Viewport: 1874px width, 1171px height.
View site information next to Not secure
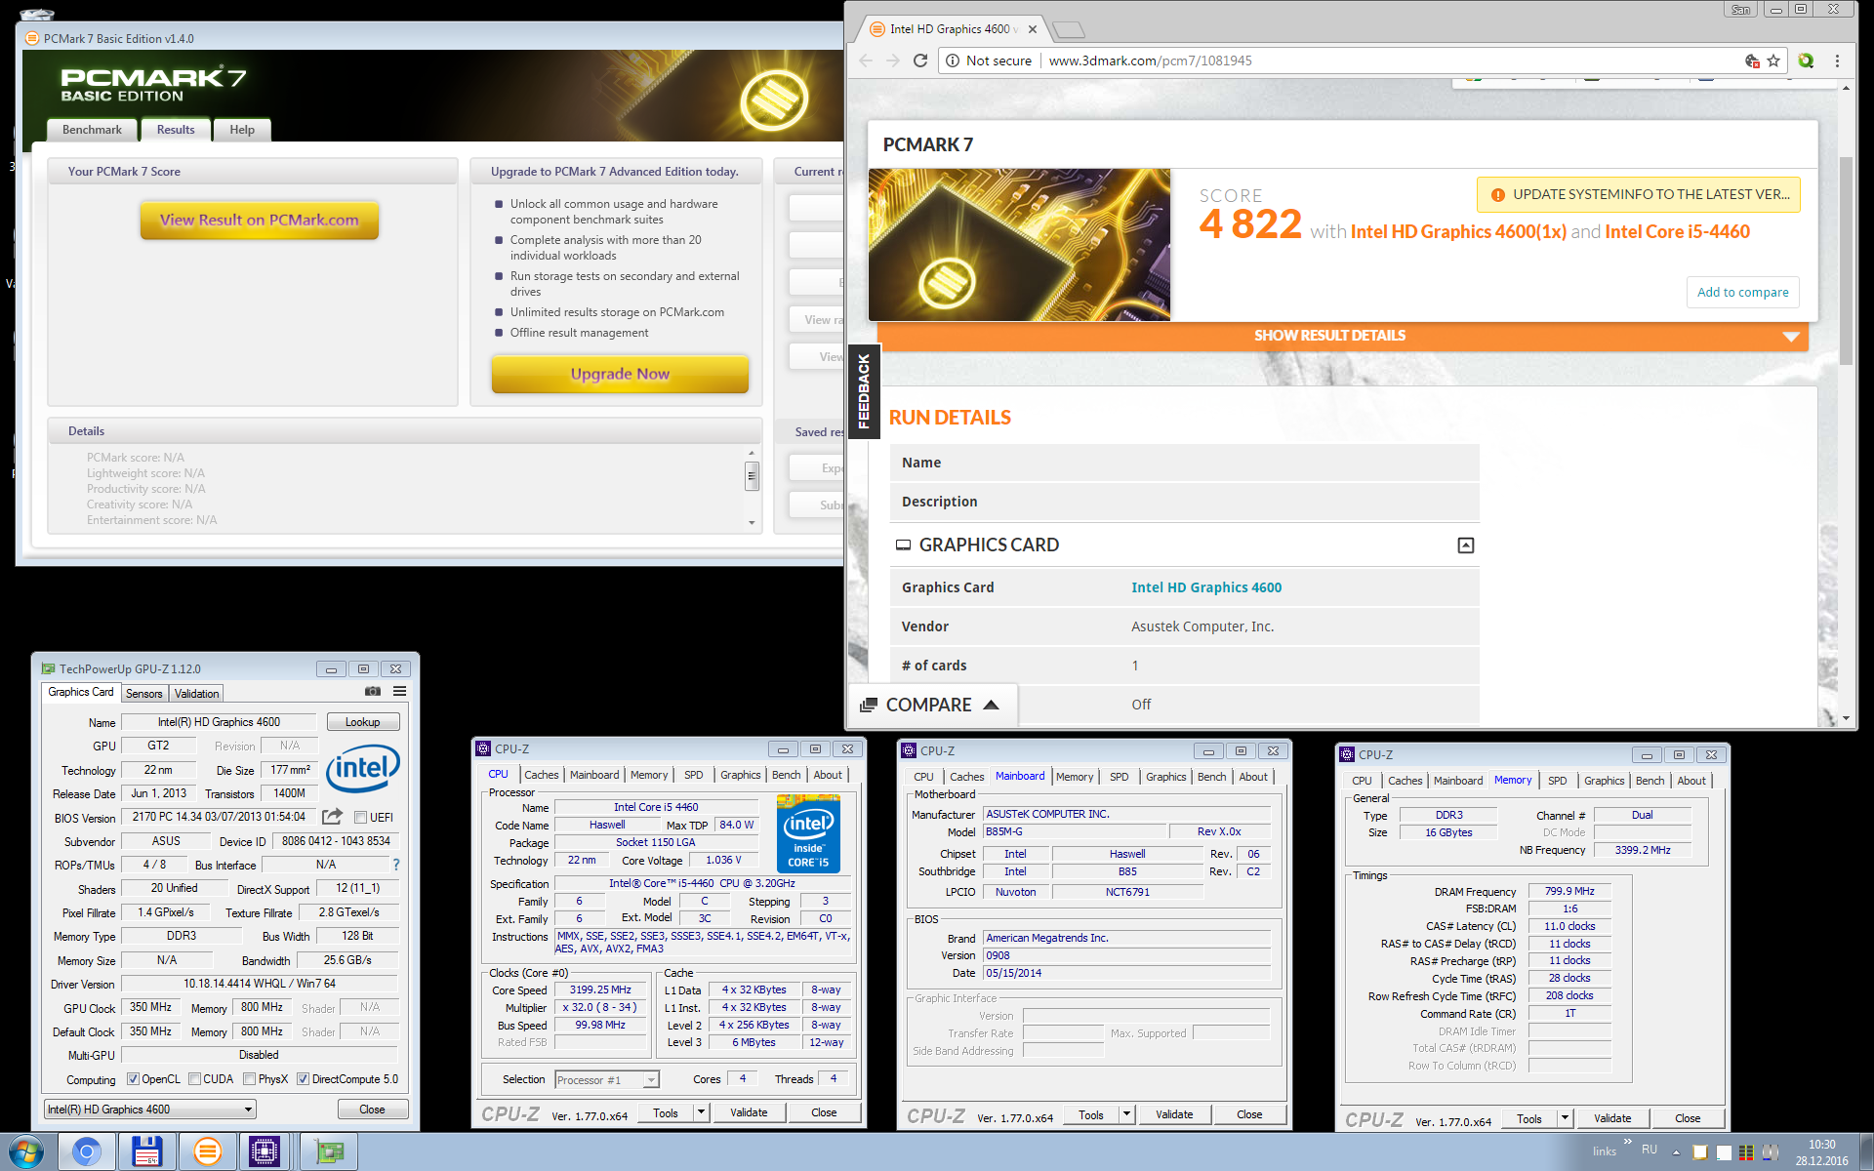point(953,61)
